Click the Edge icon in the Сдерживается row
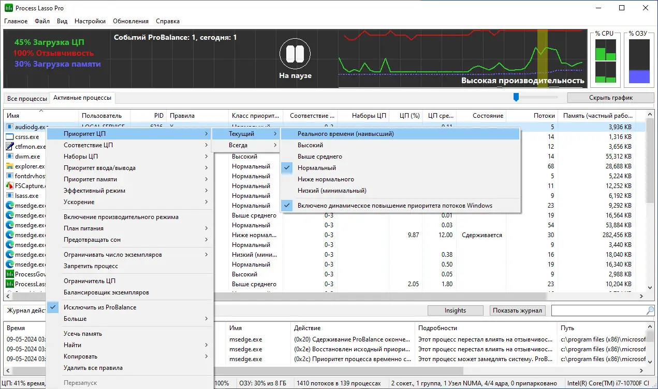The image size is (658, 389). tap(9, 235)
